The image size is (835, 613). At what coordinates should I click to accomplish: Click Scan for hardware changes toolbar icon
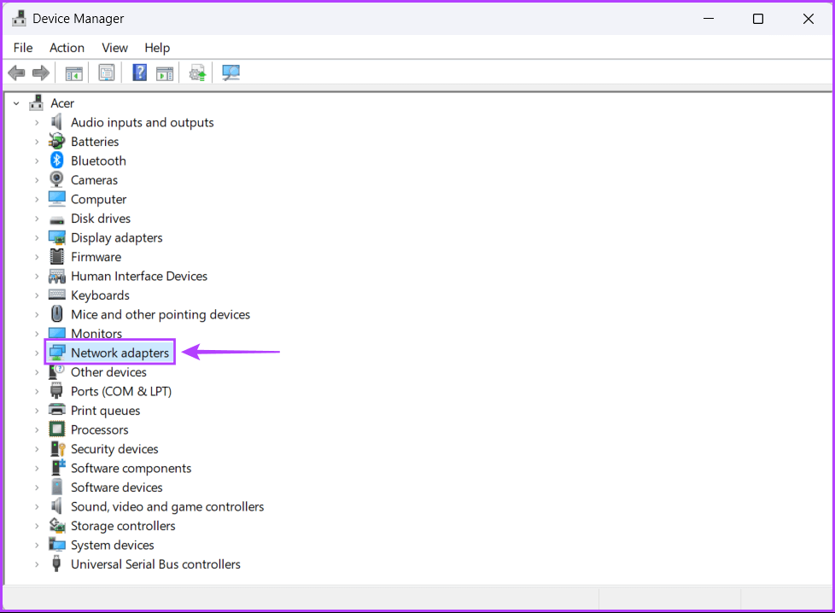pos(231,73)
